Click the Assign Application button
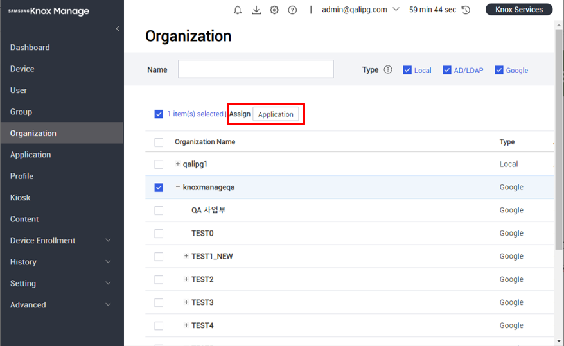This screenshot has height=346, width=564. point(276,114)
